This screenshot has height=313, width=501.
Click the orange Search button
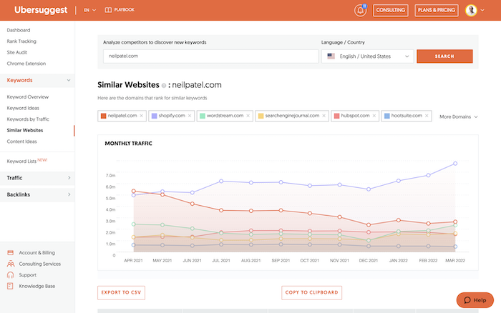(444, 56)
